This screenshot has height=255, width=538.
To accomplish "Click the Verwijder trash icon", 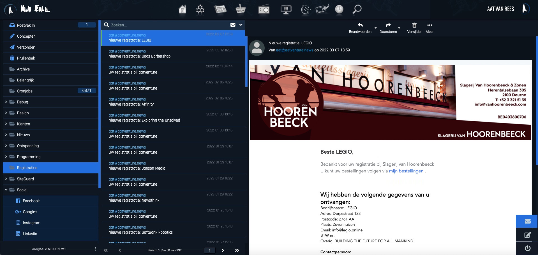I will pyautogui.click(x=414, y=25).
